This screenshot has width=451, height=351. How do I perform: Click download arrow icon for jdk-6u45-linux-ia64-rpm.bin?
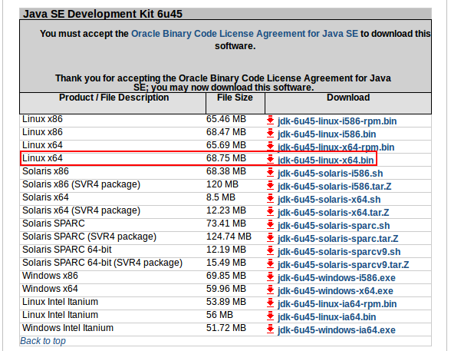[x=270, y=303]
